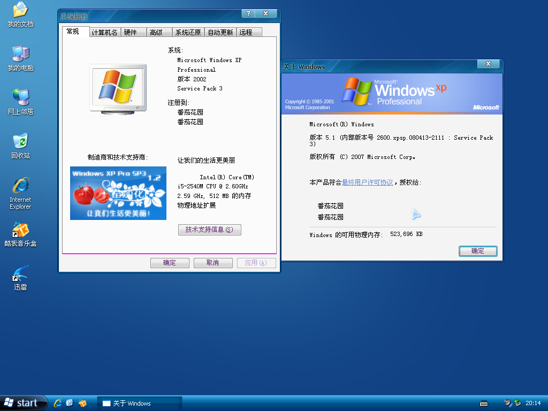The height and width of the screenshot is (411, 548).
Task: Select the 回收站 recycle bin icon
Action: 20,146
